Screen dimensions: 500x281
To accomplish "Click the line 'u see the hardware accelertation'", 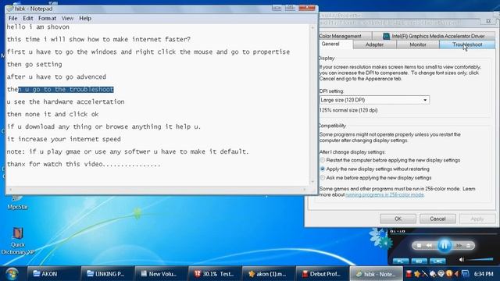I will (66, 101).
